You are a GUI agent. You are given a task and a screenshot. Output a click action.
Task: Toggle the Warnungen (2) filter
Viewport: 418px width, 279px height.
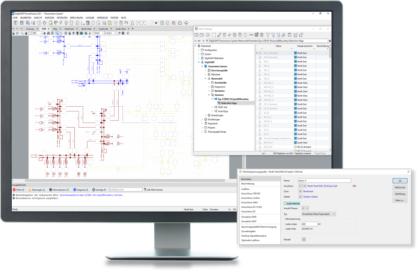click(x=37, y=189)
